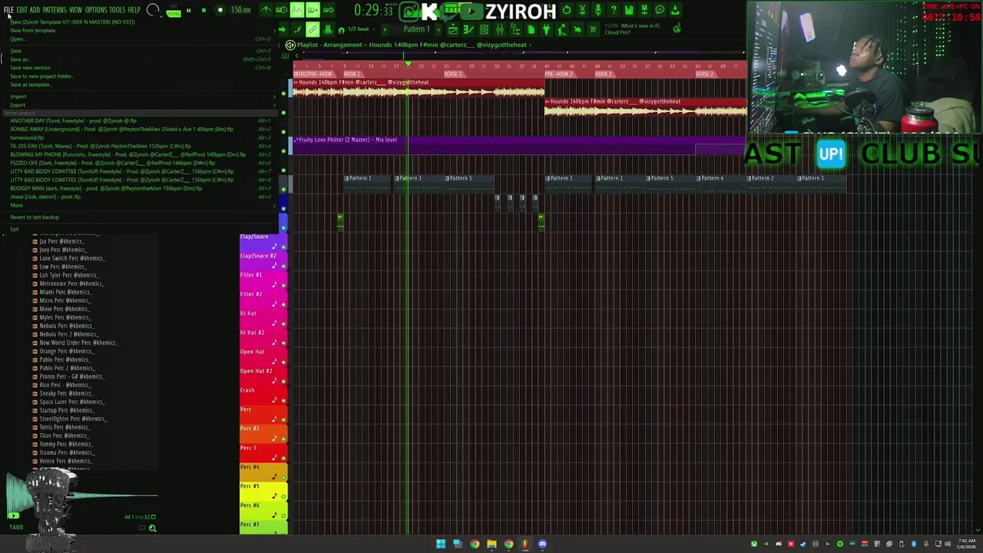The image size is (983, 553).
Task: Toggle the main snap magnet
Action: (341, 29)
